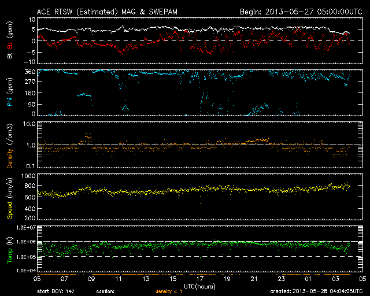Select the 01 hour tick label
This screenshot has width=370, height=296.
point(308,279)
